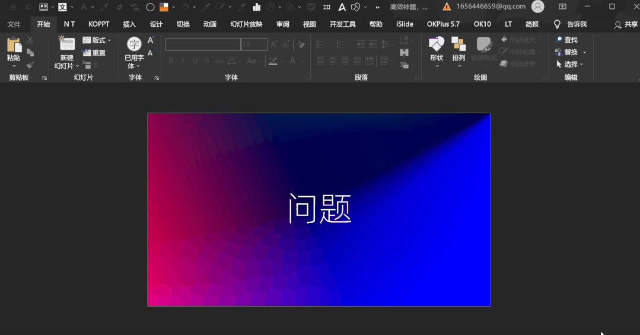The height and width of the screenshot is (335, 640).
Task: Click the lightbulb 告诉我 search icon
Action: (x=557, y=24)
